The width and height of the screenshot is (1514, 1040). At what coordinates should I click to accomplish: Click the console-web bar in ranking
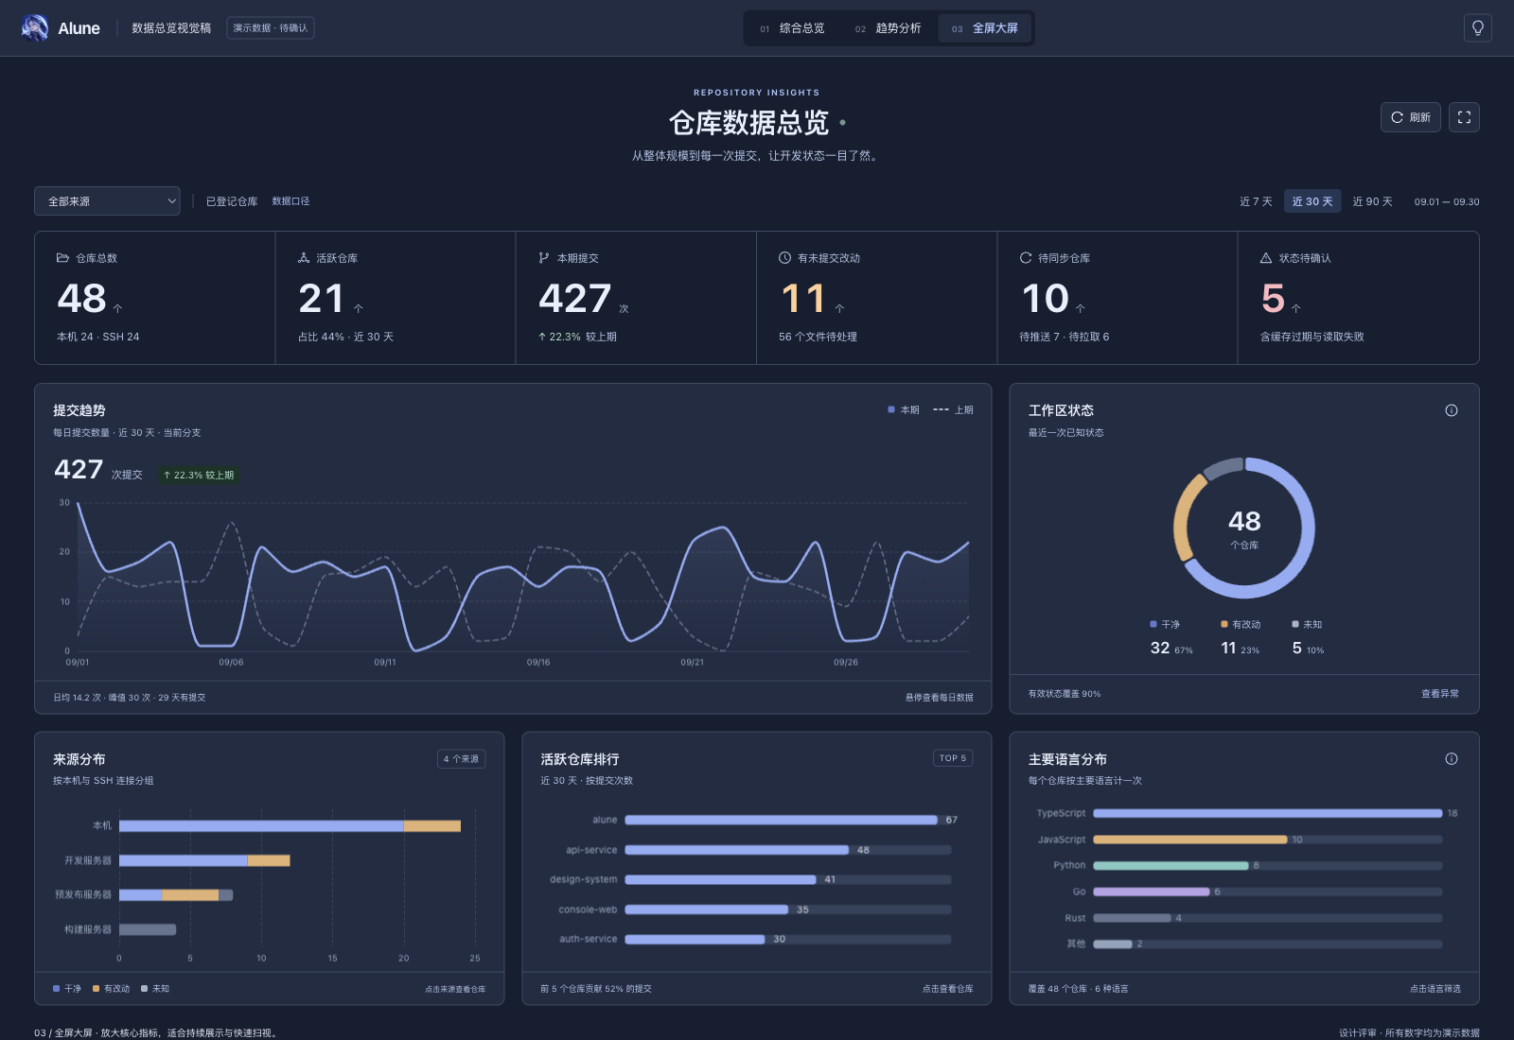707,910
